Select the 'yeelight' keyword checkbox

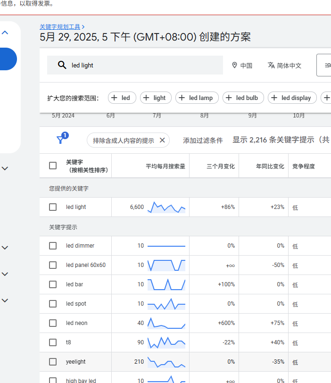53,362
